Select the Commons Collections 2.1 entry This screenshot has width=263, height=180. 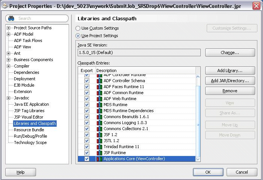point(137,129)
